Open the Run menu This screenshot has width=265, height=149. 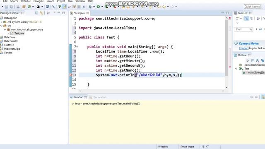(70, 1)
